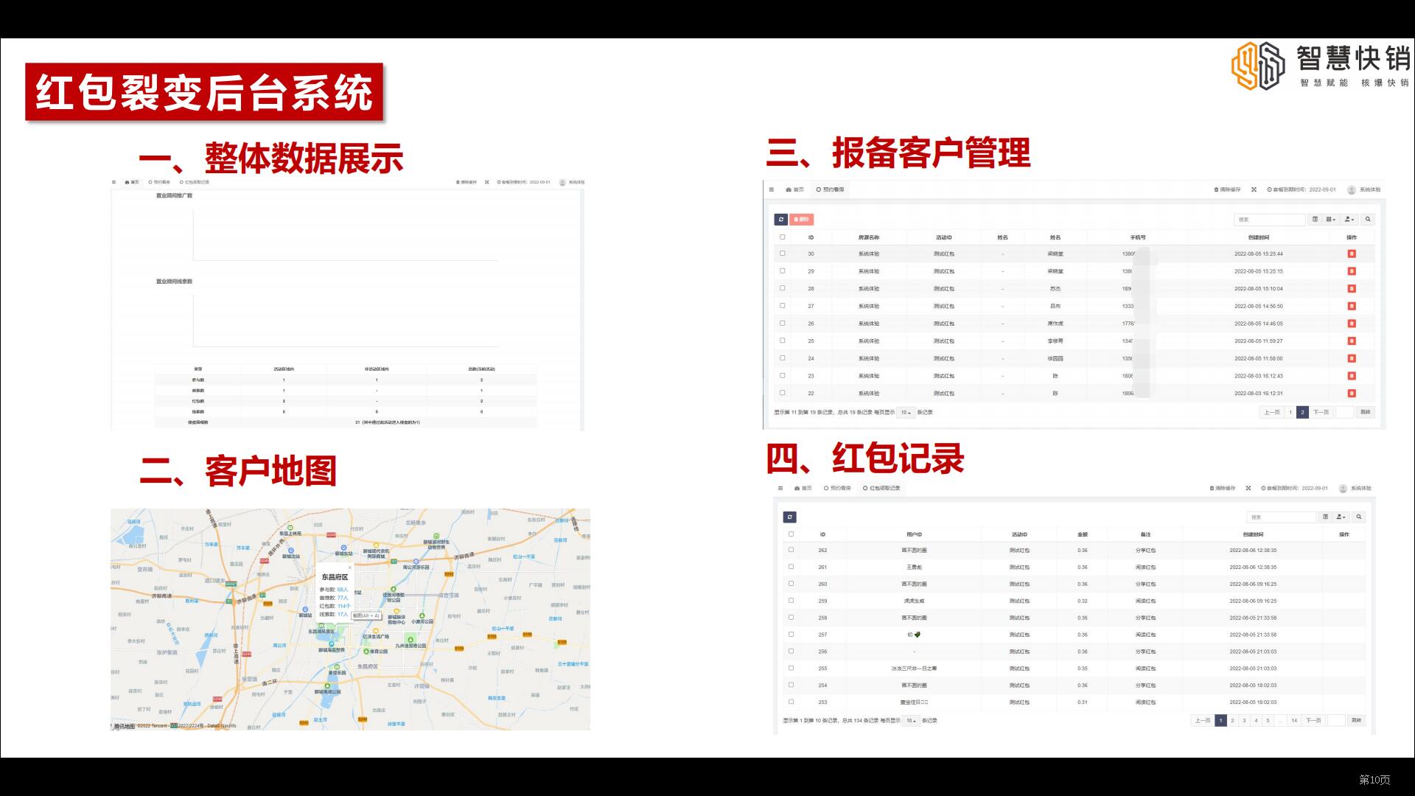
Task: Go to page 14 in 红包记录 pagination
Action: (1294, 721)
